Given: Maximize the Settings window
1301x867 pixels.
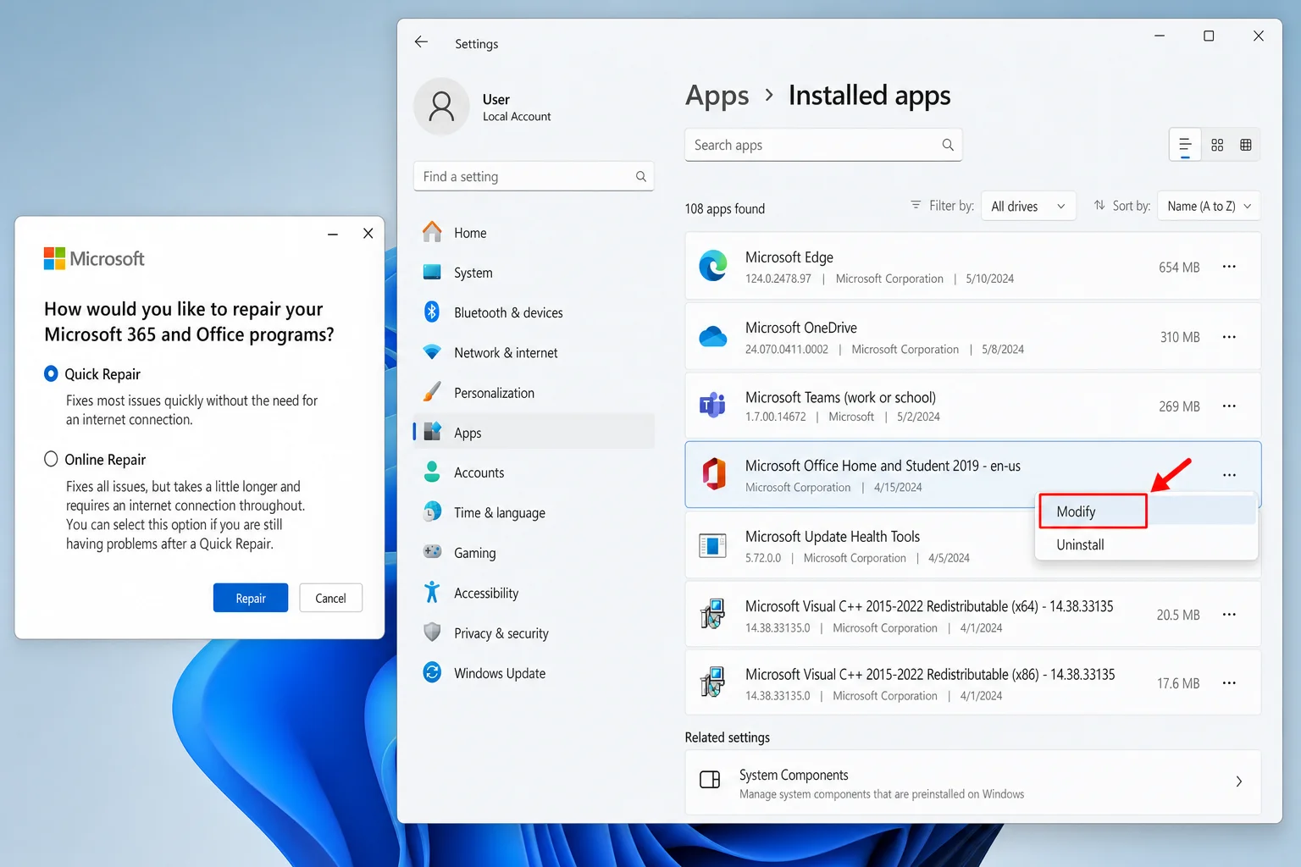Looking at the screenshot, I should point(1209,36).
